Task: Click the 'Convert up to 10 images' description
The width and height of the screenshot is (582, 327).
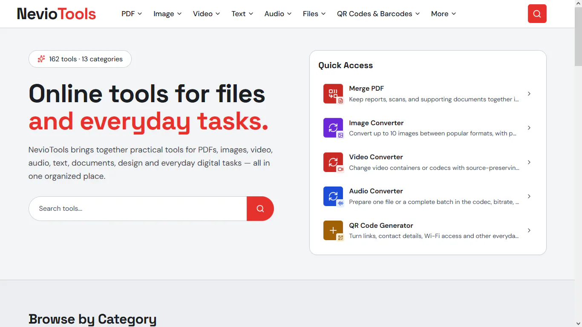Action: [432, 133]
